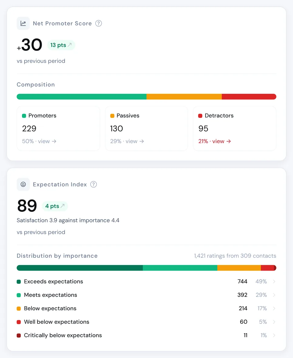Screen dimensions: 293x358
Task: Click "1,421 ratings from 309 contacts" text
Action: [235, 256]
